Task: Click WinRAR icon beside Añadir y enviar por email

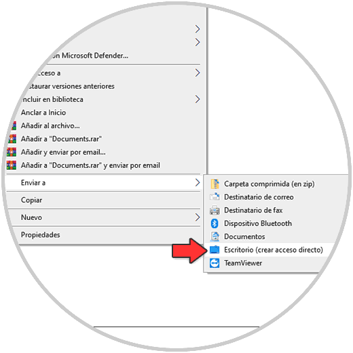Action: coord(12,152)
